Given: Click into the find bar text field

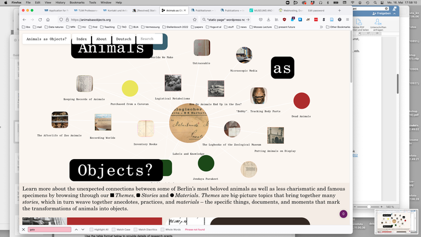Looking at the screenshot, I should pos(49,229).
